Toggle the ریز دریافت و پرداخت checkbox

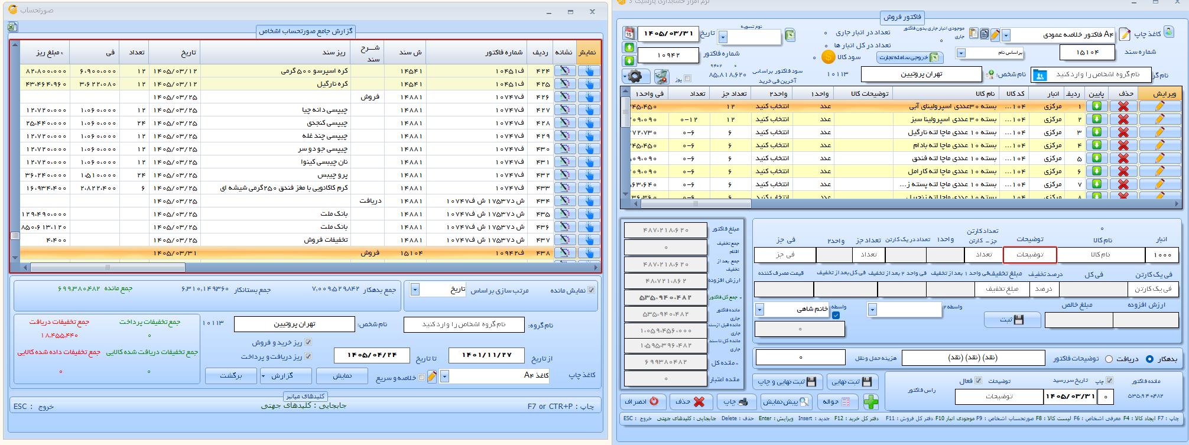coord(308,356)
